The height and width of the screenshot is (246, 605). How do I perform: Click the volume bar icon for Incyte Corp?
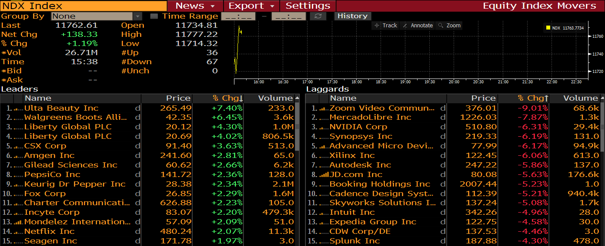coord(18,213)
